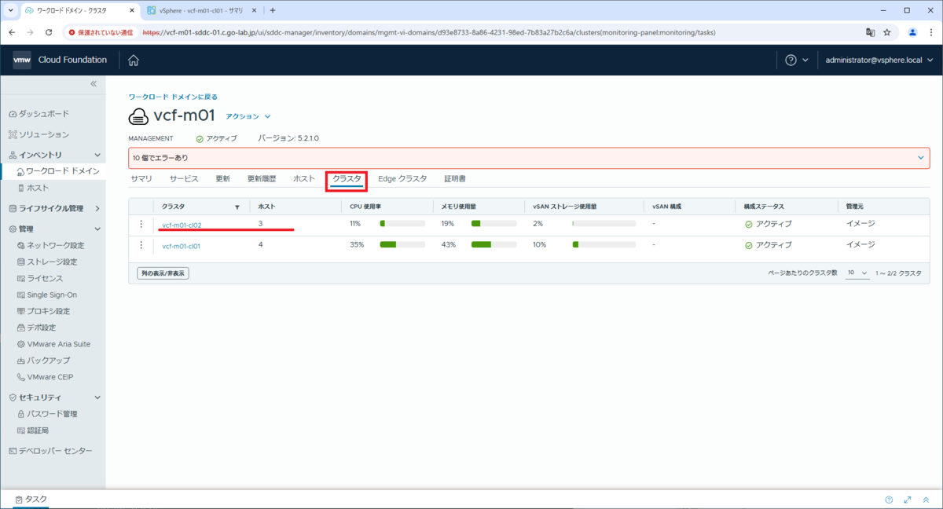Sort by the CPU 使用率 column header

(x=365, y=207)
